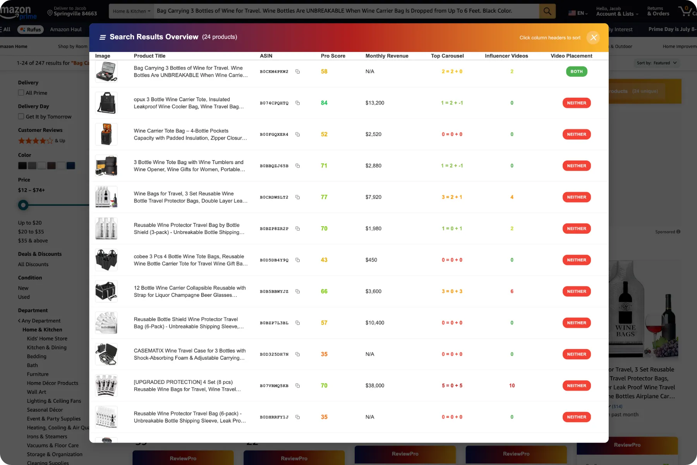Choose the navy blue color swatch
This screenshot has height=465, width=697.
71,166
